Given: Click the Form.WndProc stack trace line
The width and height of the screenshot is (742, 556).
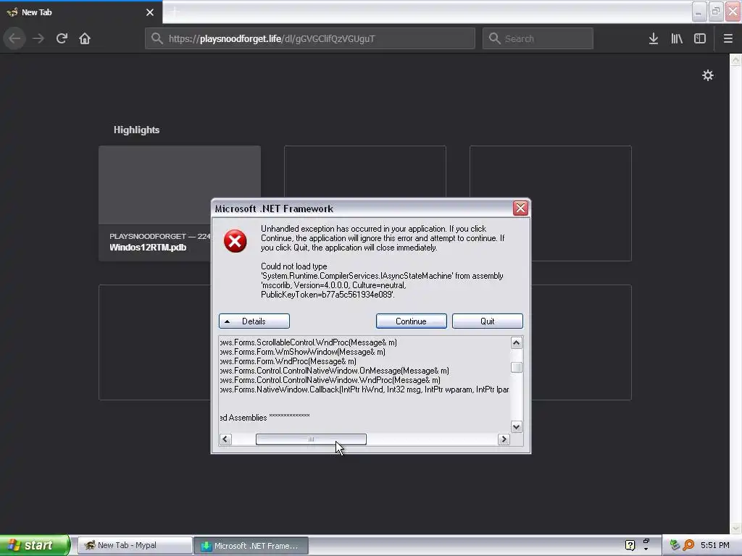Looking at the screenshot, I should (x=288, y=361).
